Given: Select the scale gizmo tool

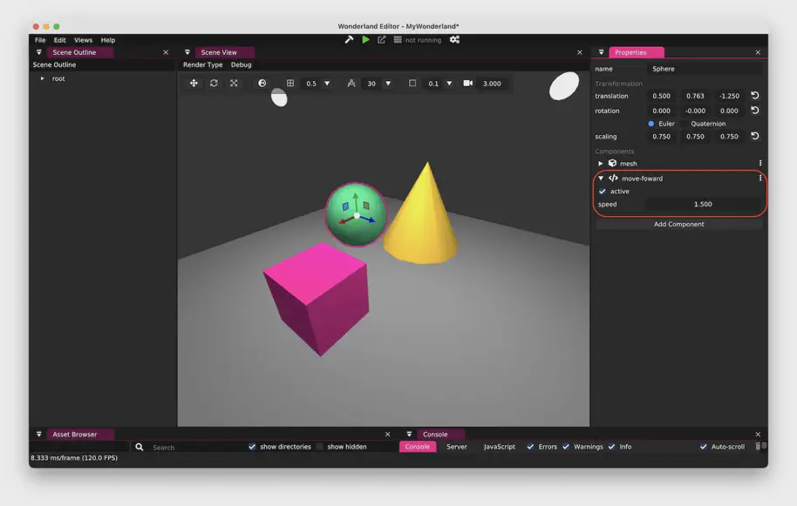Looking at the screenshot, I should pyautogui.click(x=234, y=84).
